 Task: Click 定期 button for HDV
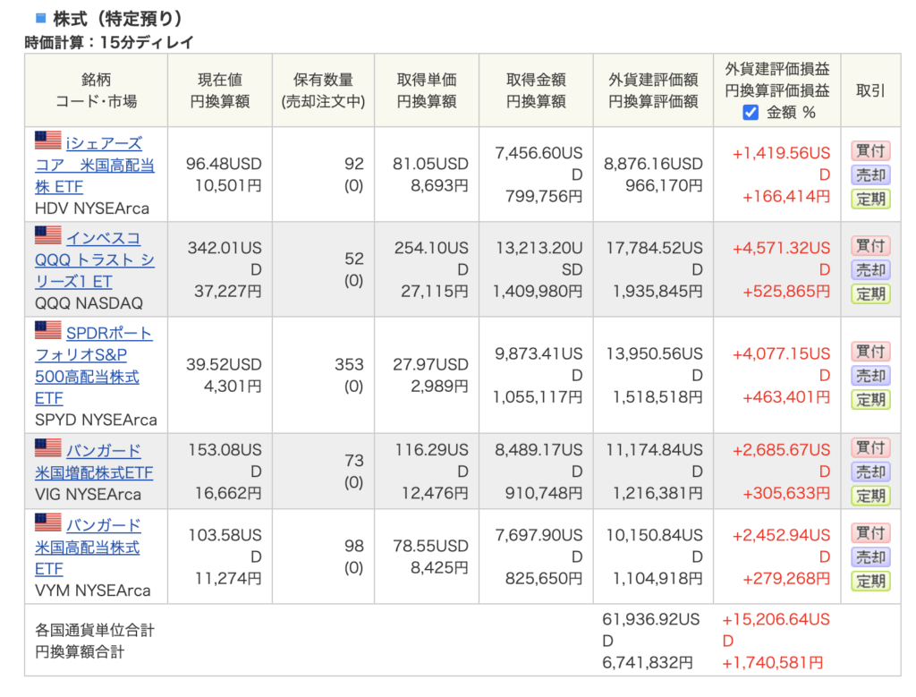870,200
